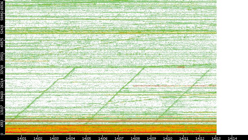Select the 58982 vertical axis label
The height and width of the screenshot is (140, 248).
pos(2,16)
